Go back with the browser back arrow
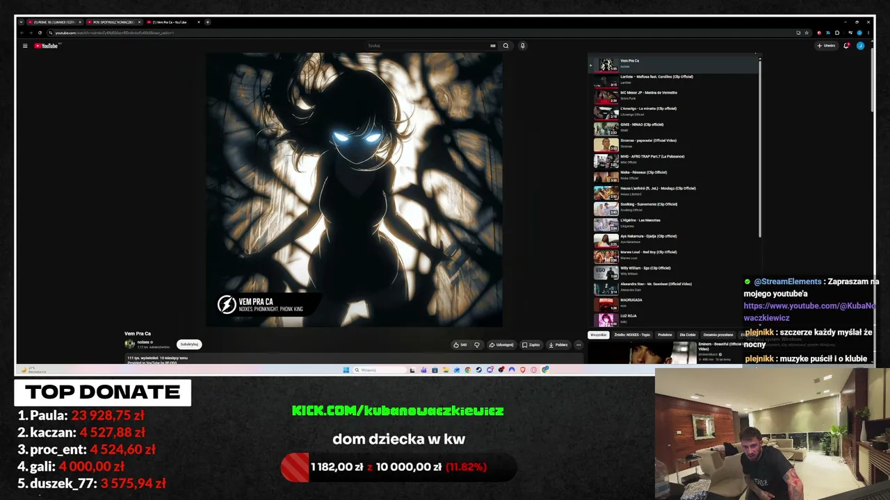The image size is (890, 500). [x=22, y=33]
